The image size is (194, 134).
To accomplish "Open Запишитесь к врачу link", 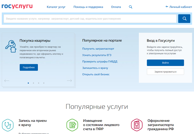I will pos(95,68).
